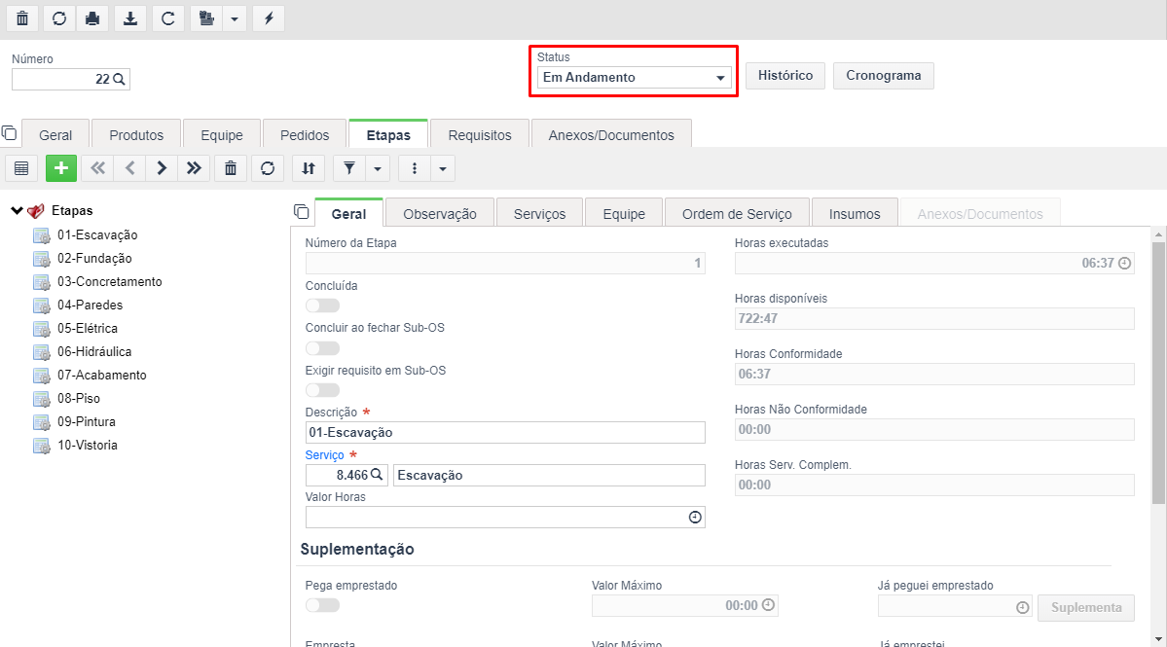1167x647 pixels.
Task: Click the printer icon in top toolbar
Action: point(93,18)
